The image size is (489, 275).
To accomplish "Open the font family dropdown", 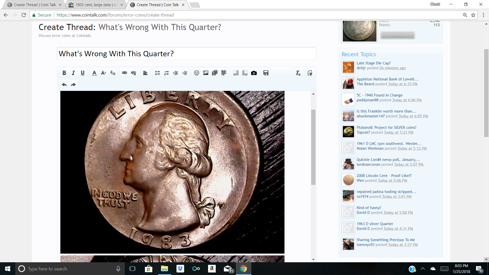I will coord(113,73).
